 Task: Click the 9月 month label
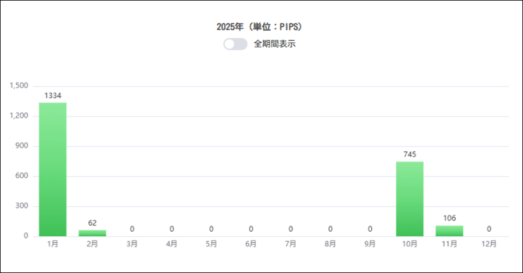[370, 245]
